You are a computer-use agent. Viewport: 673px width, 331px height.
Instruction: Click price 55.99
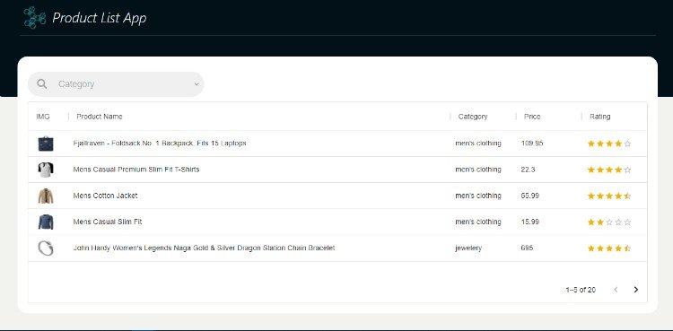pos(530,196)
